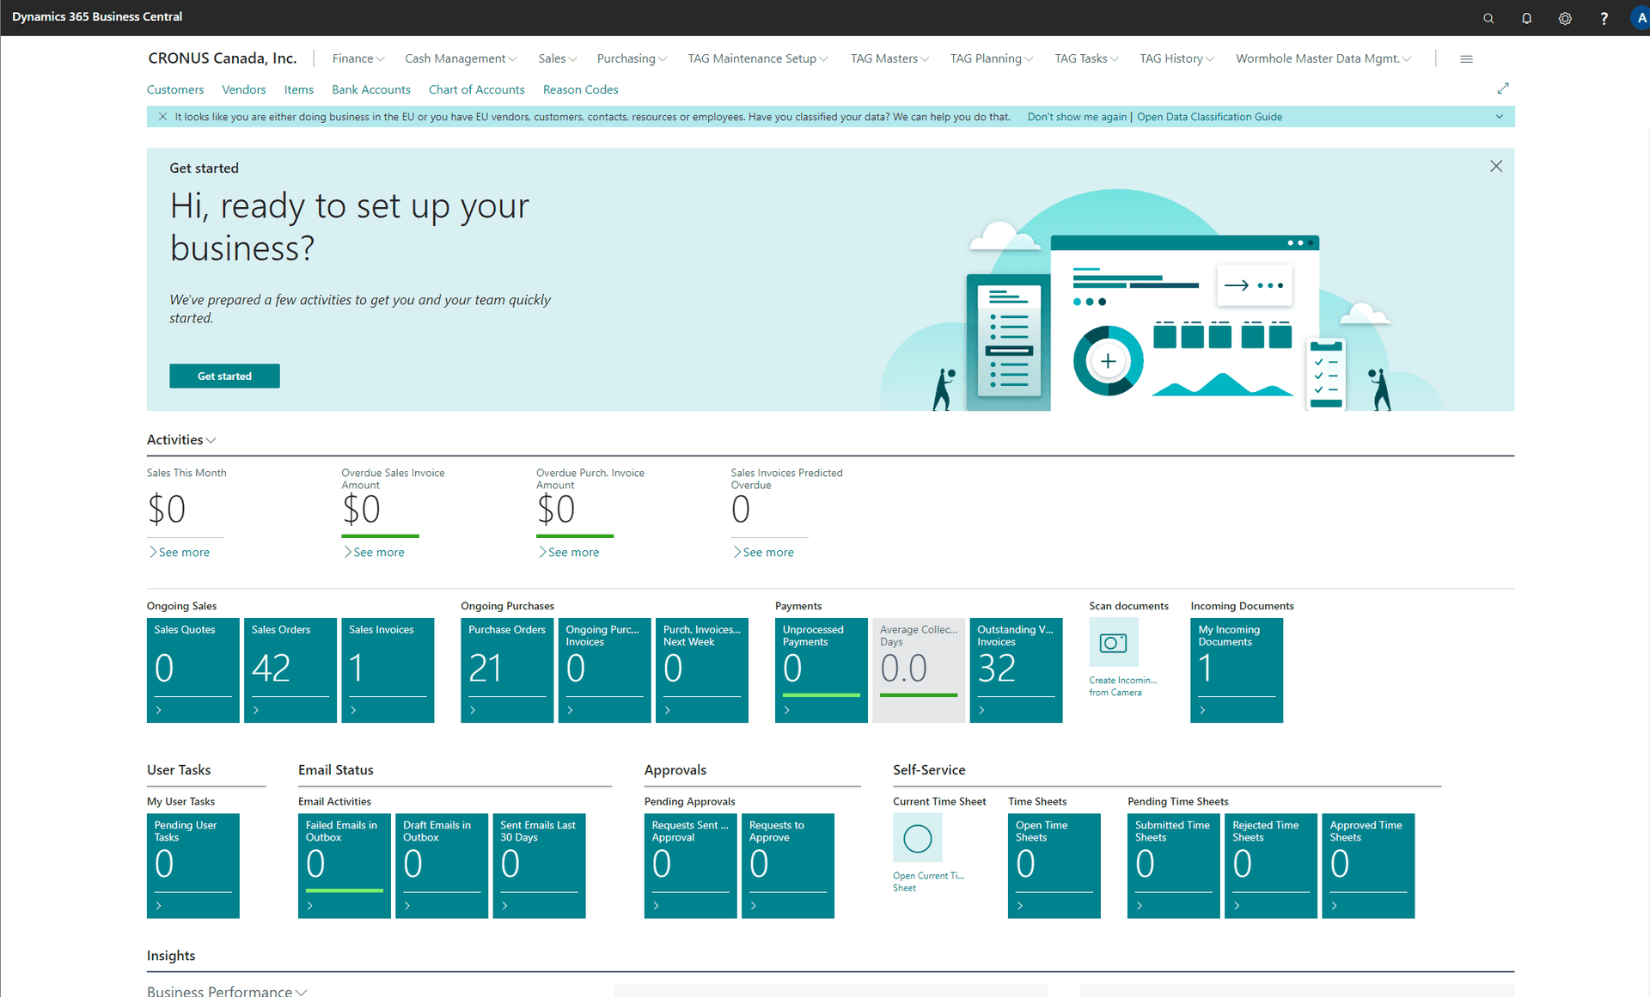Open Sent Emails Last 30 Days tile
The image size is (1650, 997).
tap(539, 865)
